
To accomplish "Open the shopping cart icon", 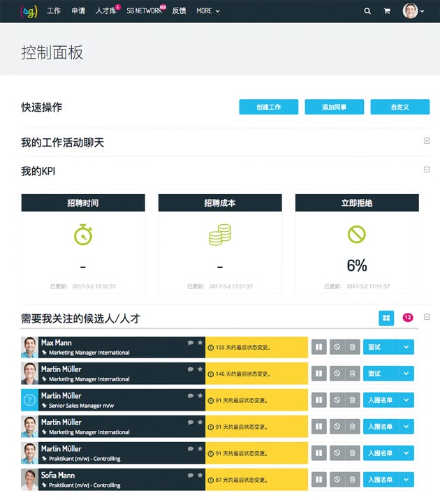I will (x=387, y=11).
